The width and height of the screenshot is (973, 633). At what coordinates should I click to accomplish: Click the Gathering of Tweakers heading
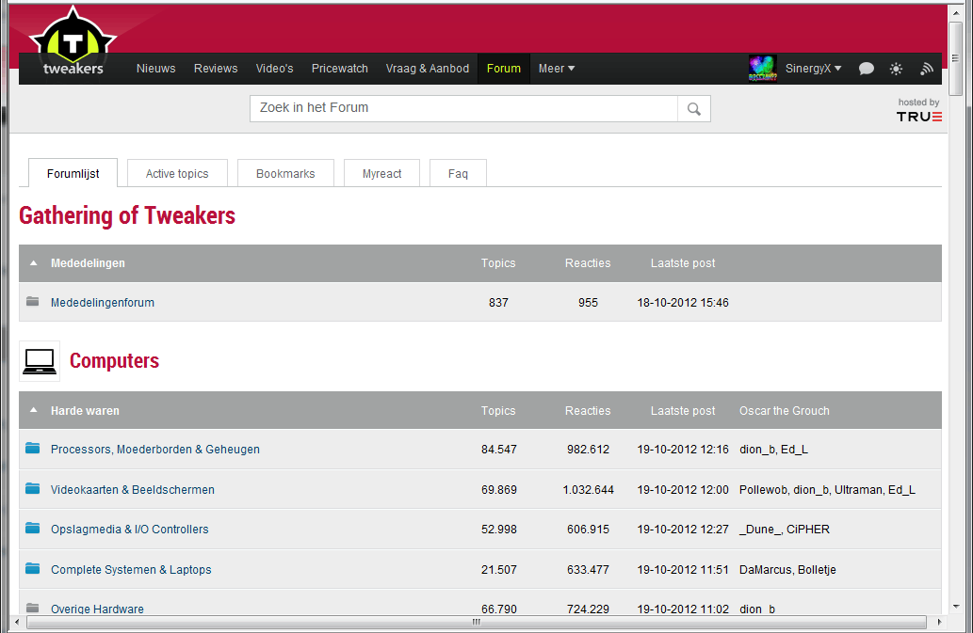127,215
